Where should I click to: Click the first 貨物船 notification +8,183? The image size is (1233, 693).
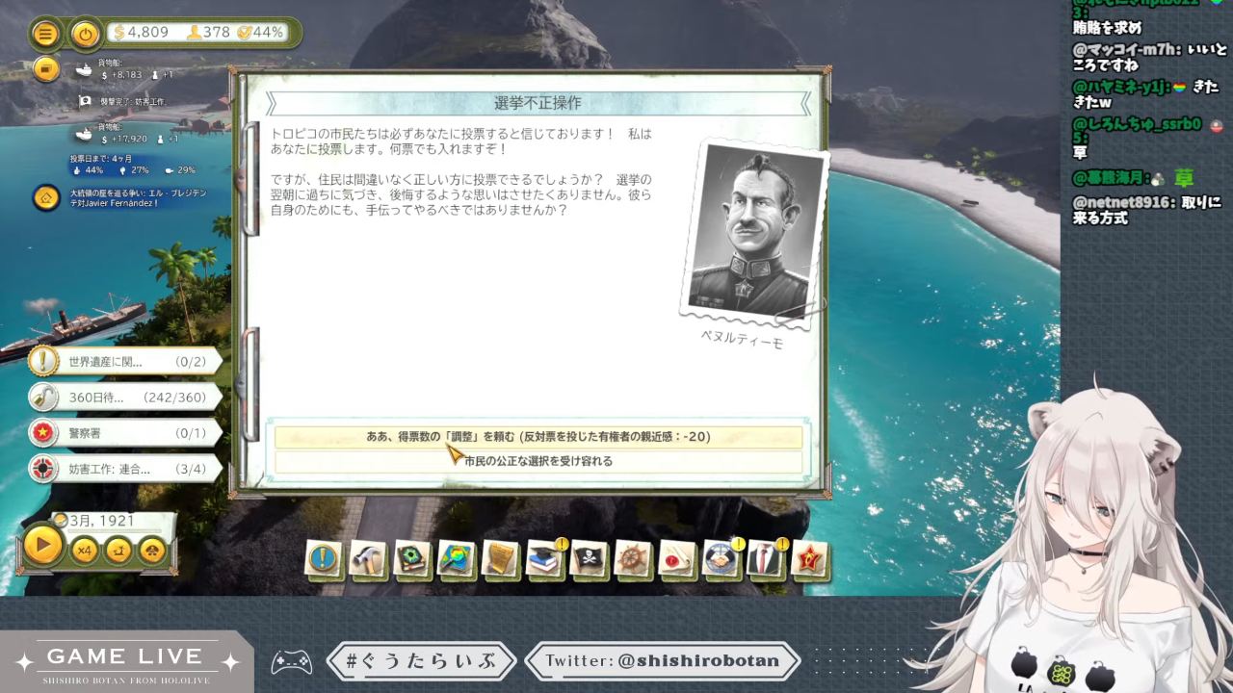pyautogui.click(x=125, y=70)
